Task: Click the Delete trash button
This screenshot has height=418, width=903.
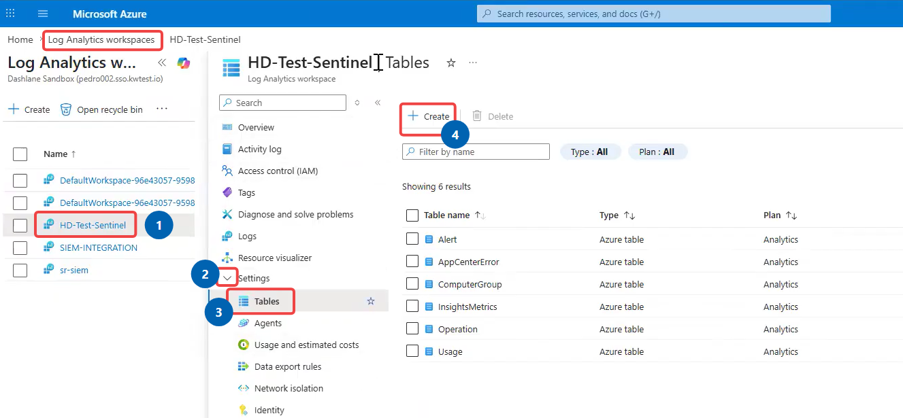Action: [x=493, y=116]
